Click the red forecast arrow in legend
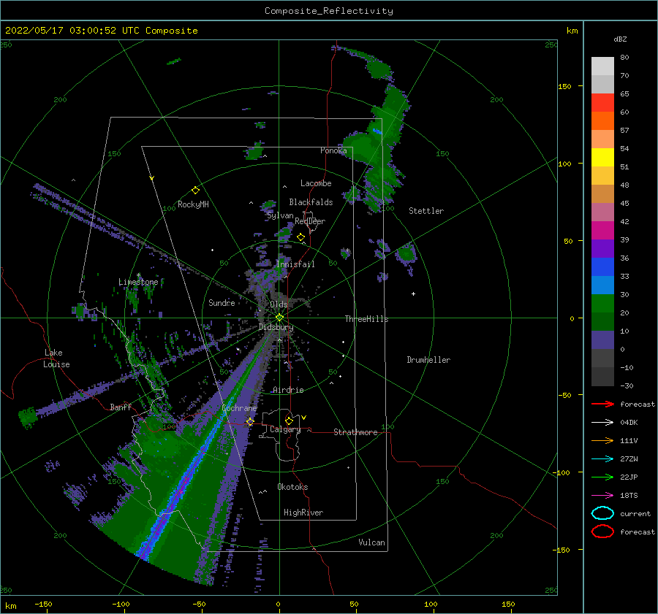The width and height of the screenshot is (658, 614). click(602, 404)
